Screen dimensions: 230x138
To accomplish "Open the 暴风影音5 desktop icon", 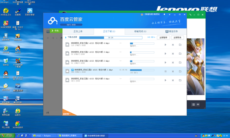I will click(18, 100).
